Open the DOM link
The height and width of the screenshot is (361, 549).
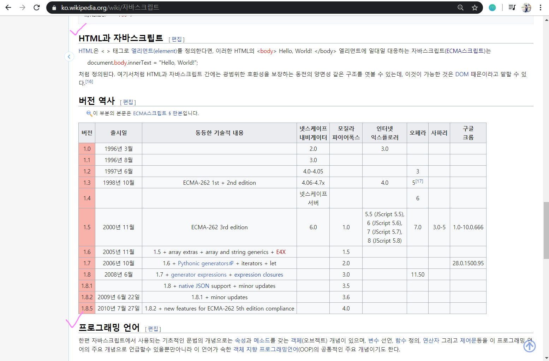[x=462, y=74]
